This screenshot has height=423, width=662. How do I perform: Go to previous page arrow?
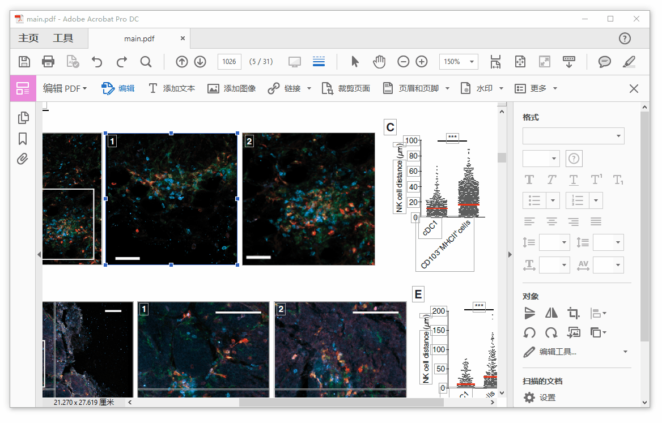click(181, 62)
